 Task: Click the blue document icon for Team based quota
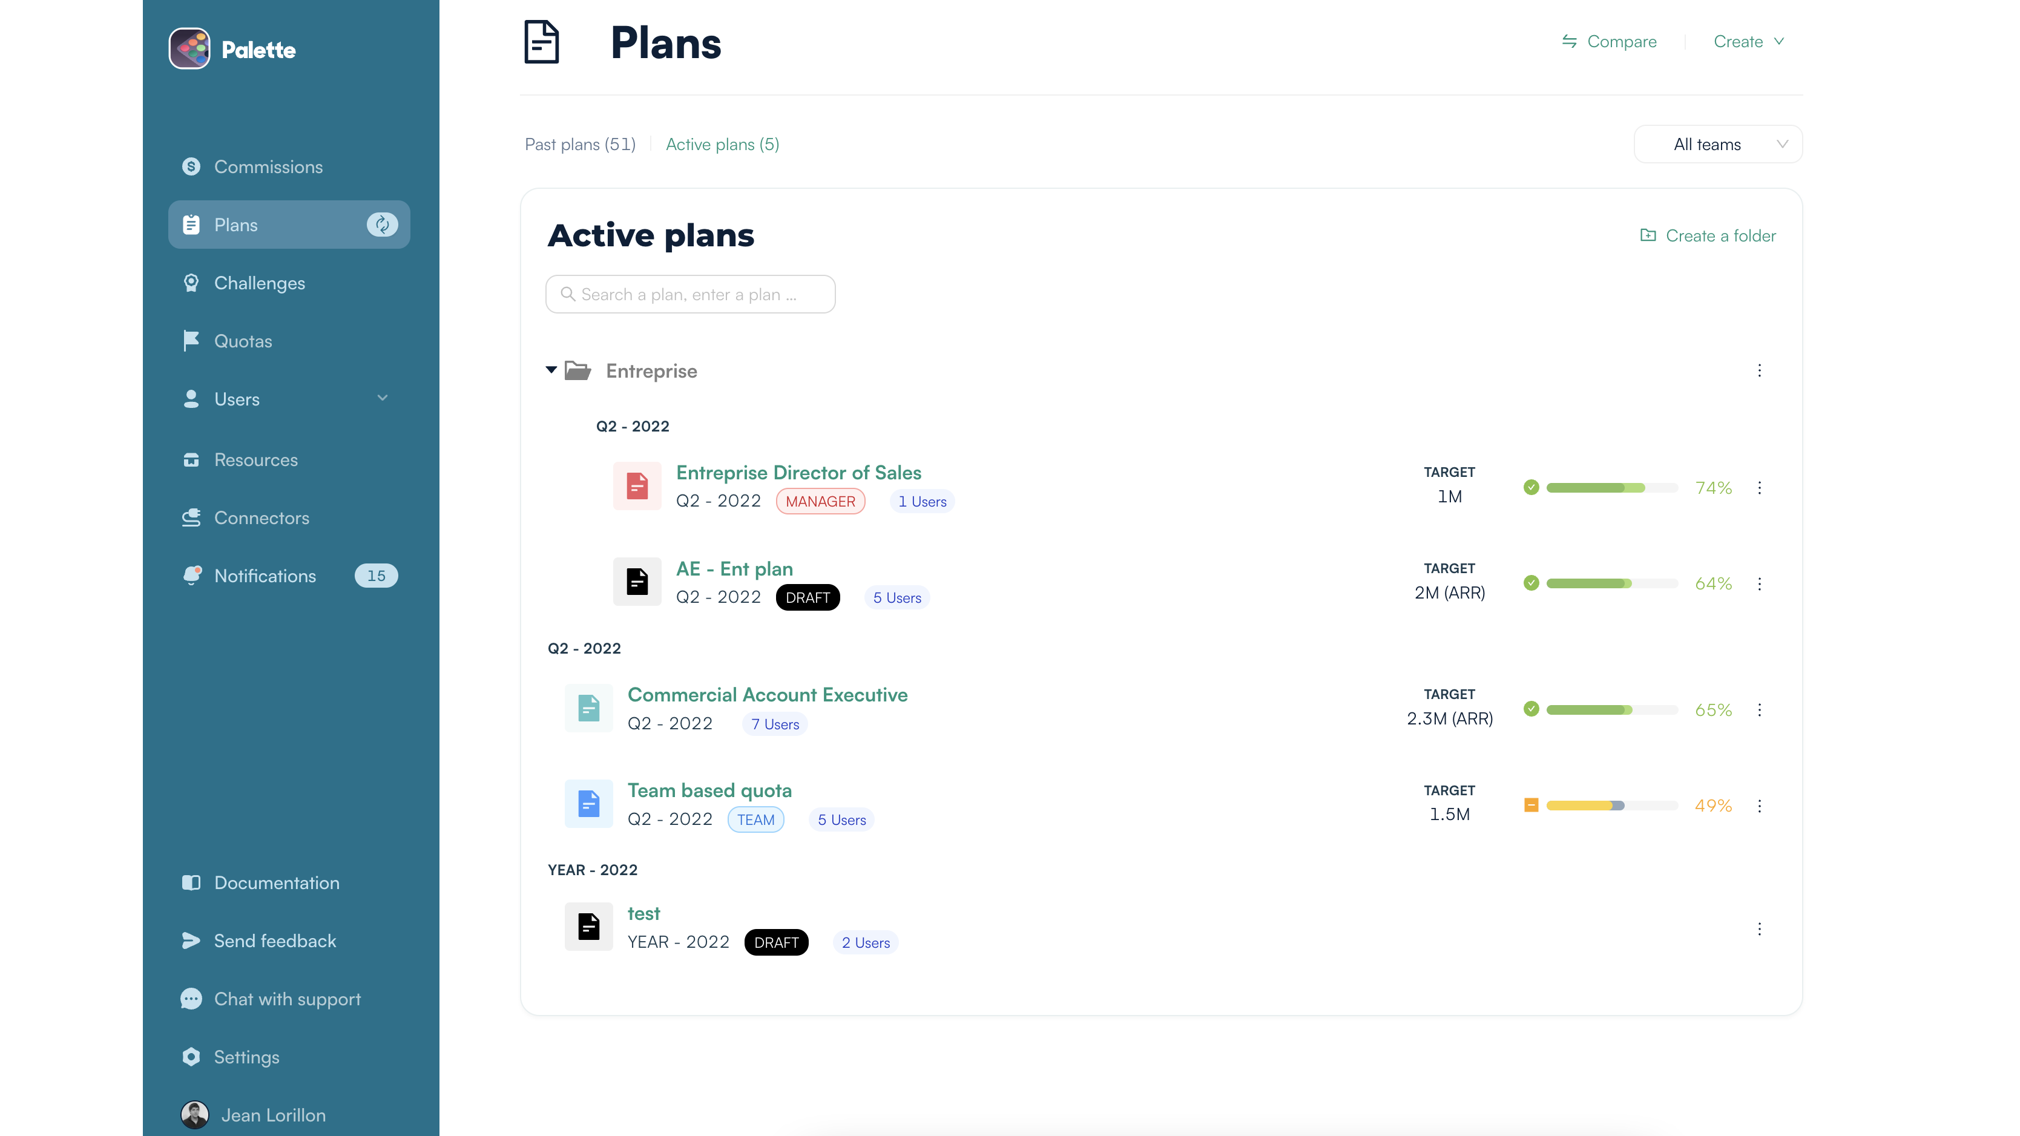[x=588, y=804]
